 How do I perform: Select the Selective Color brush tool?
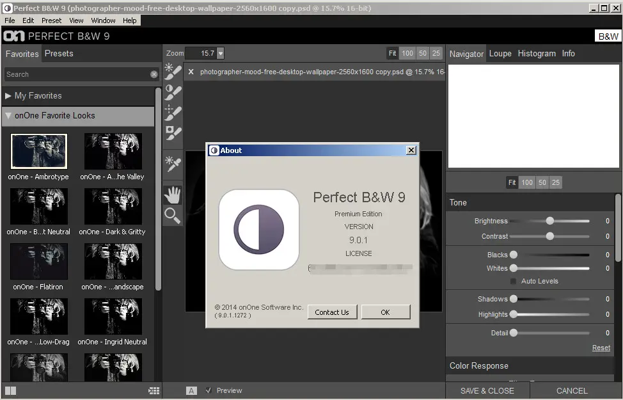(x=173, y=134)
